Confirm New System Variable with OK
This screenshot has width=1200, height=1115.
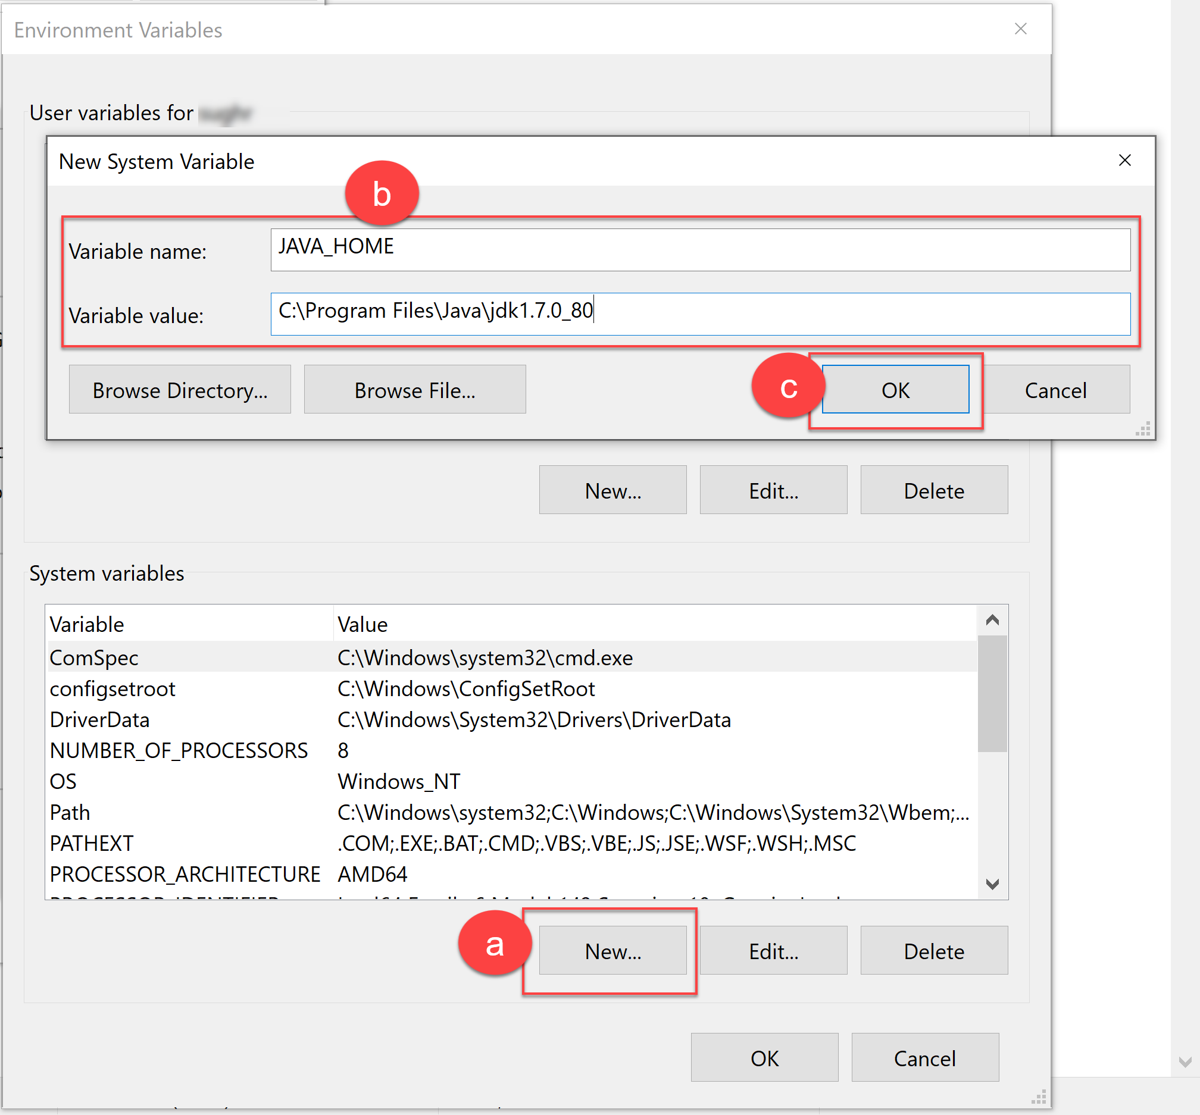click(x=895, y=389)
